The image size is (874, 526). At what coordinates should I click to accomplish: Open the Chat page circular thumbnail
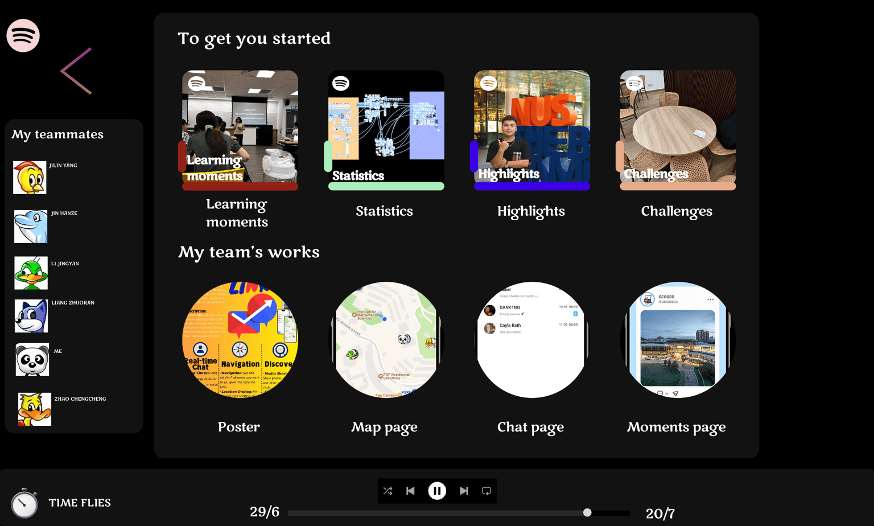[x=532, y=340]
